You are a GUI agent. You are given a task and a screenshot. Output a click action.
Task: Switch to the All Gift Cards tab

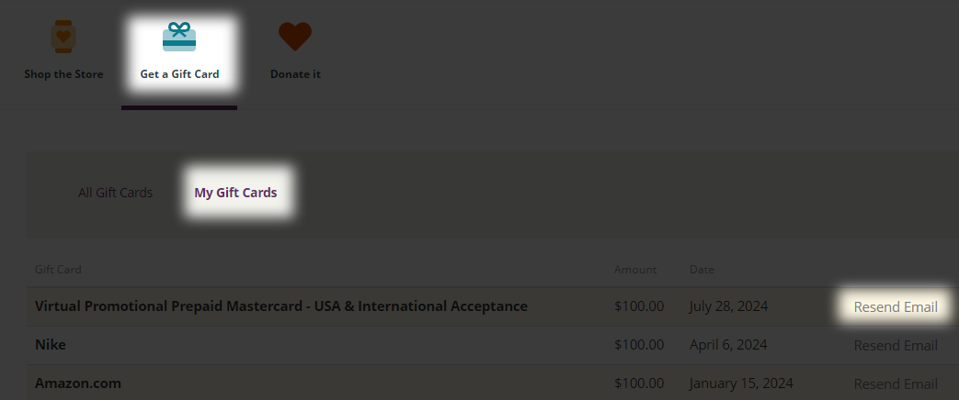coord(115,193)
